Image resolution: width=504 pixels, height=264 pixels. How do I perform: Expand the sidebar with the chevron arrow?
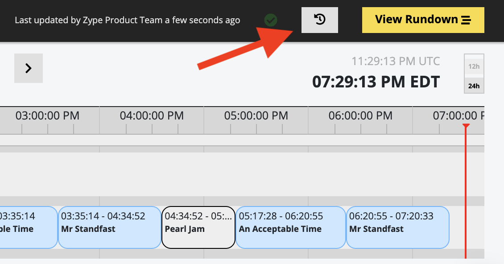(29, 68)
